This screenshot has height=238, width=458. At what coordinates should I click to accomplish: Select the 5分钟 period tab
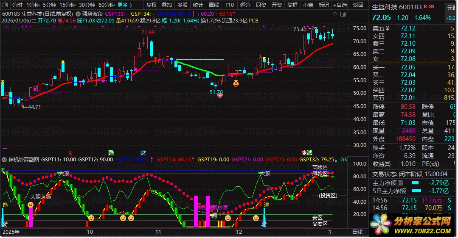(x=49, y=5)
